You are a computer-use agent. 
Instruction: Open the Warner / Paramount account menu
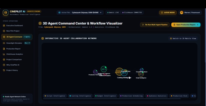pos(190,13)
